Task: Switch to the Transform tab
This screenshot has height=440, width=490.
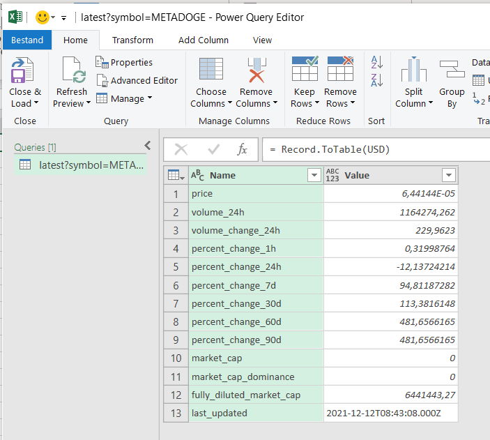Action: click(132, 40)
